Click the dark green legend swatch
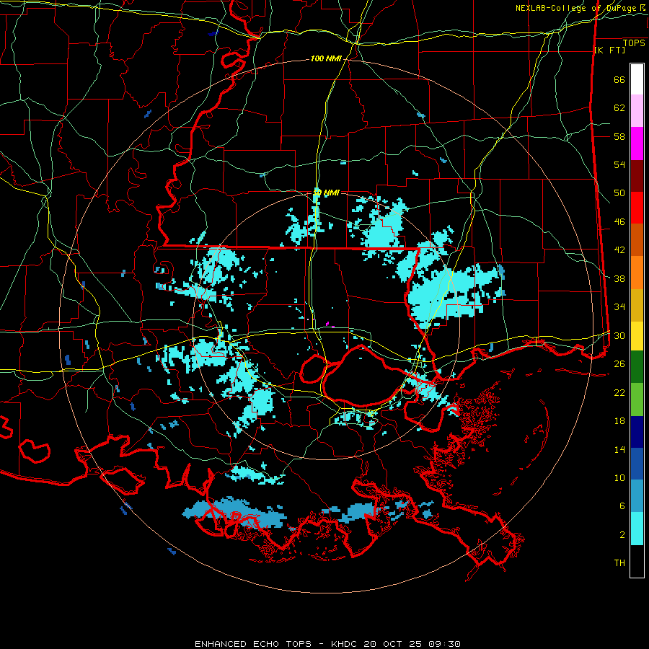Viewport: 649px width, 649px height. [637, 367]
